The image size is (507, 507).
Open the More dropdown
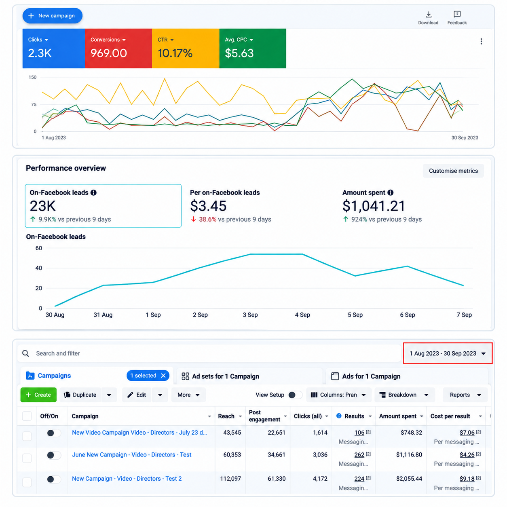coord(189,395)
